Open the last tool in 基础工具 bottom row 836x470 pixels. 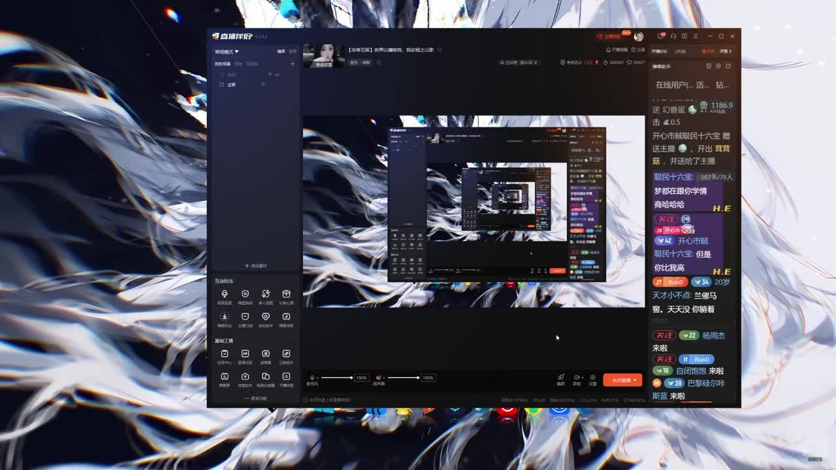[286, 379]
